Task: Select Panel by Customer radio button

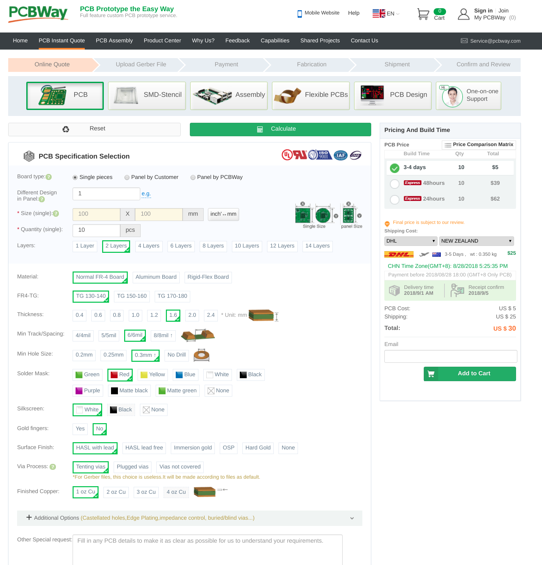Action: tap(127, 178)
